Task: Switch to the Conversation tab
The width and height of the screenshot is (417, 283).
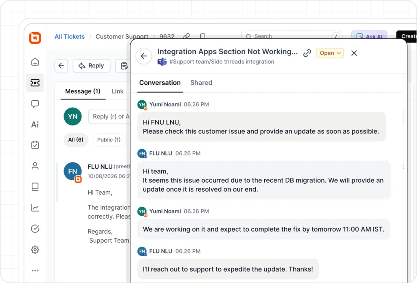Action: 160,83
